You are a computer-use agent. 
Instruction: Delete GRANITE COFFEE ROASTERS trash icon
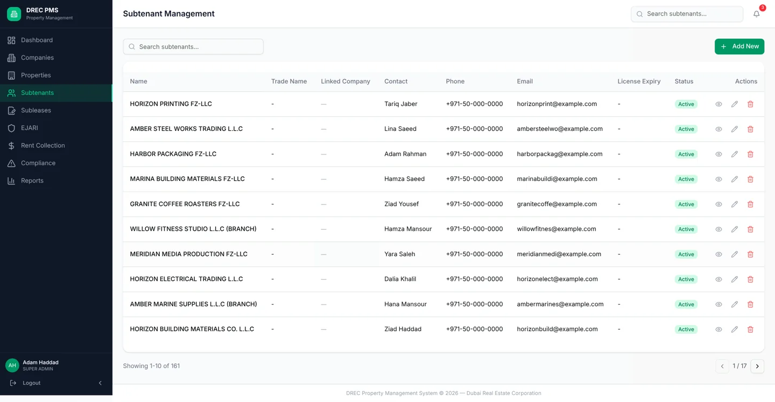coord(750,204)
